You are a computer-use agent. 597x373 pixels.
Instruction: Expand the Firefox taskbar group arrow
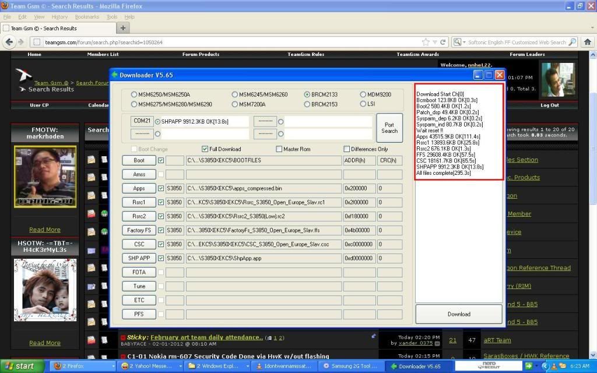(113, 366)
